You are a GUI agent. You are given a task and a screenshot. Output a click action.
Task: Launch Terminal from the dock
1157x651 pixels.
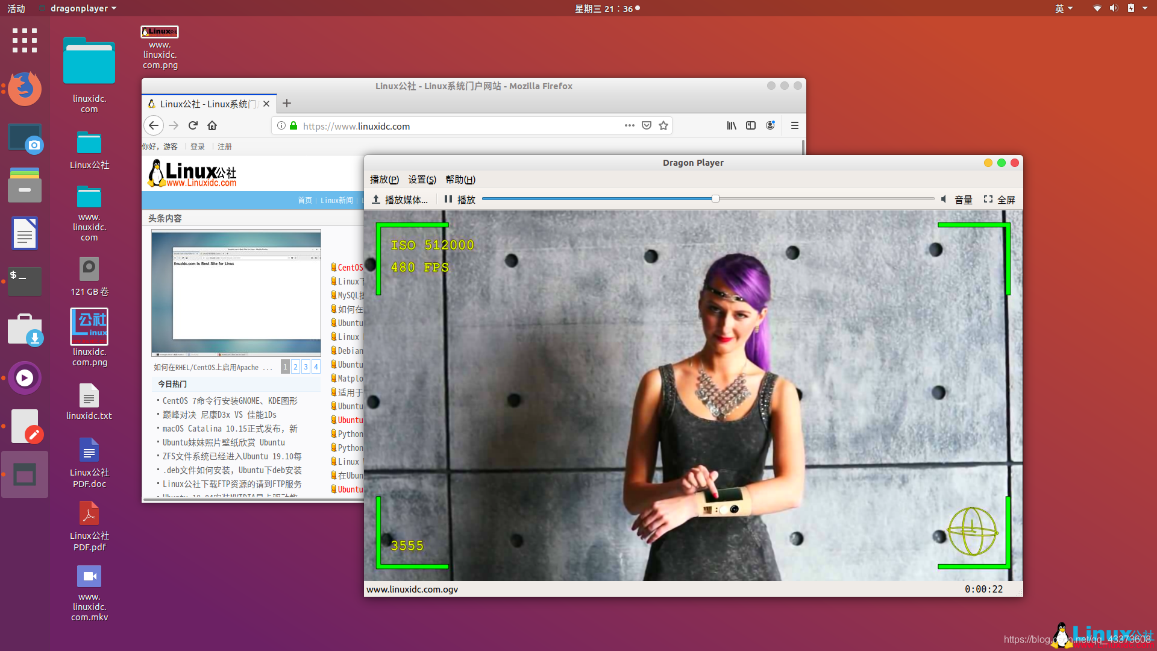[x=25, y=281]
